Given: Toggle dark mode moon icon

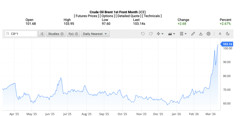Looking at the screenshot, I should [x=228, y=34].
